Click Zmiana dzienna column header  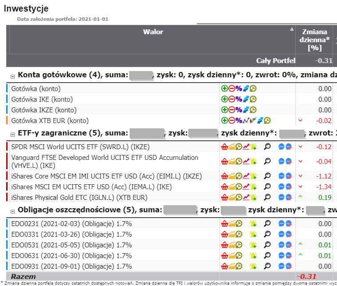coord(314,40)
